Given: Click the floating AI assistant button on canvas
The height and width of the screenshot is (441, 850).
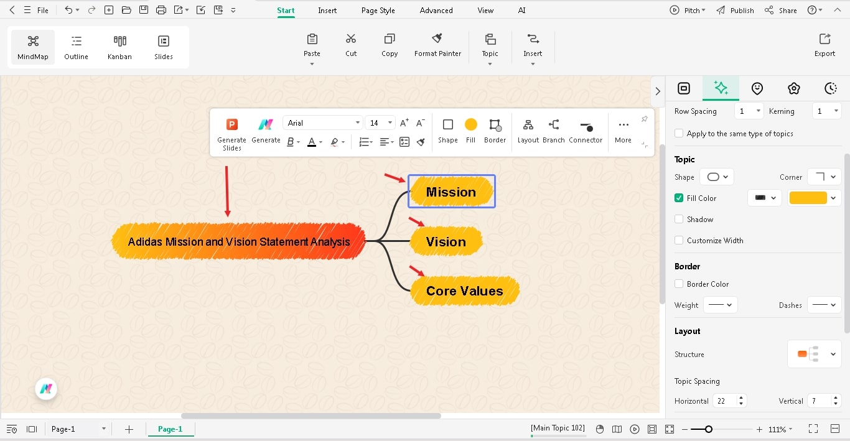Looking at the screenshot, I should (x=46, y=389).
